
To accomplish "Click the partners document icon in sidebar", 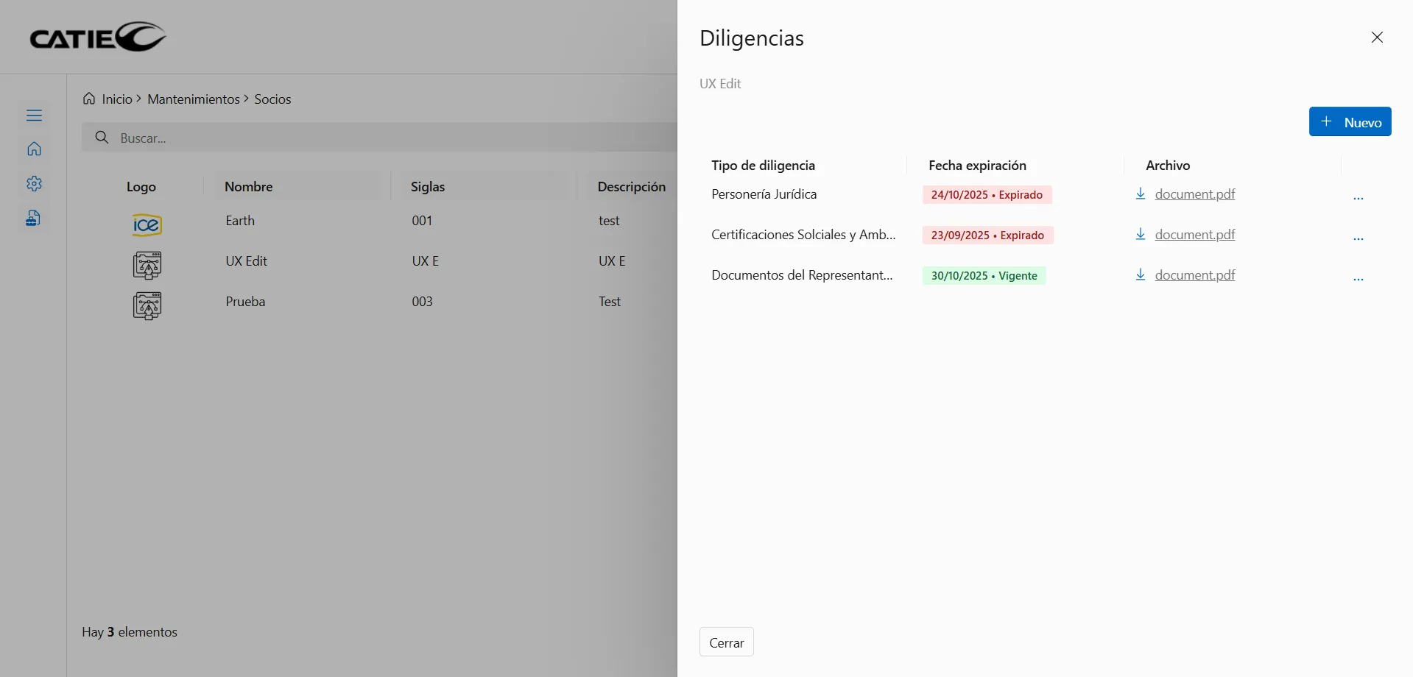I will click(x=34, y=219).
